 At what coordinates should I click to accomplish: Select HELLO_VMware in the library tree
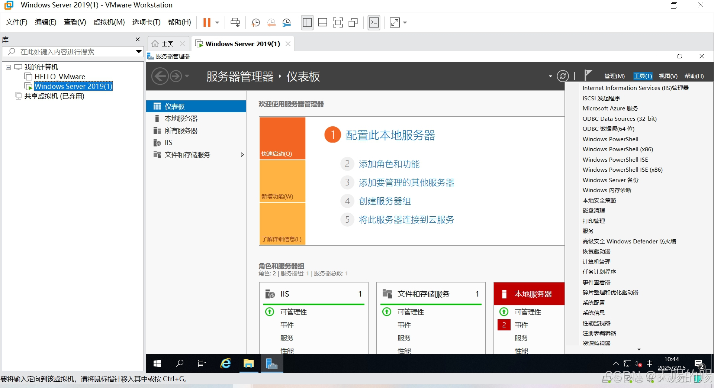(59, 77)
